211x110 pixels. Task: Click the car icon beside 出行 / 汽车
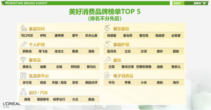[23, 92]
